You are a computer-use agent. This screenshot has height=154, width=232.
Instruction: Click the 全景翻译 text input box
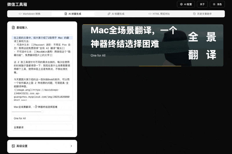click(42, 127)
